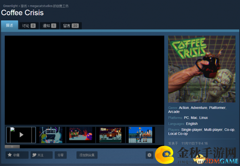Switch to the 讨论 tab
The image size is (240, 166).
tap(28, 26)
